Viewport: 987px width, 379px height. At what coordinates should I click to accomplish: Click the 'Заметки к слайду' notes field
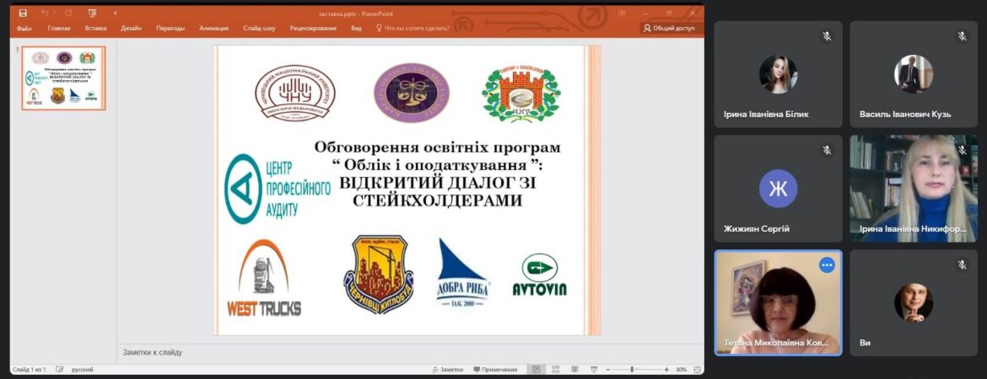tap(410, 353)
